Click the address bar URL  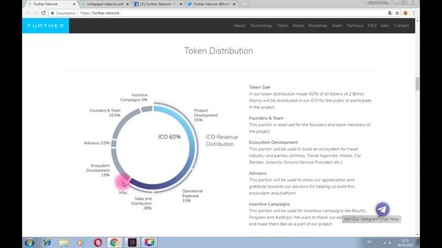click(99, 13)
